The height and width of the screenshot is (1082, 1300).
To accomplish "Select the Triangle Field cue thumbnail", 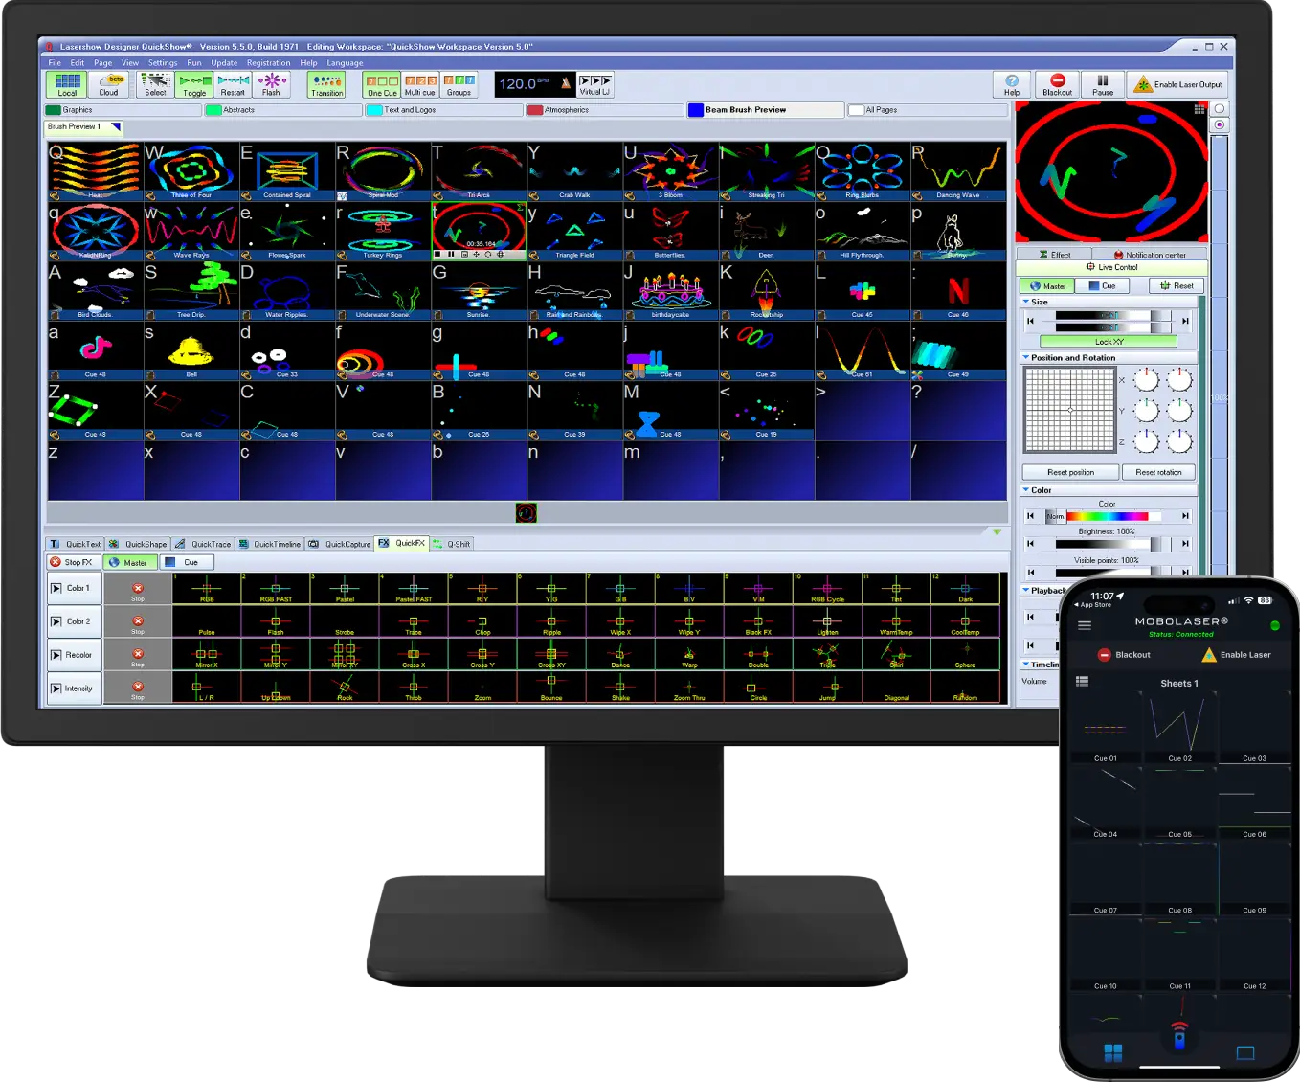I will click(x=574, y=231).
